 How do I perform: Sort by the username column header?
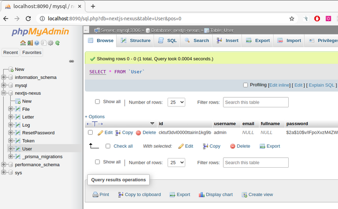coord(225,124)
